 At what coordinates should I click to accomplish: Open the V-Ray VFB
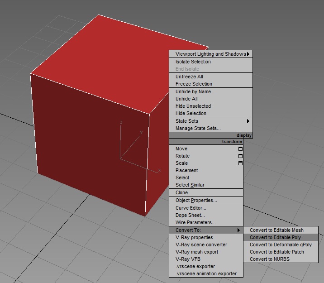(206, 259)
